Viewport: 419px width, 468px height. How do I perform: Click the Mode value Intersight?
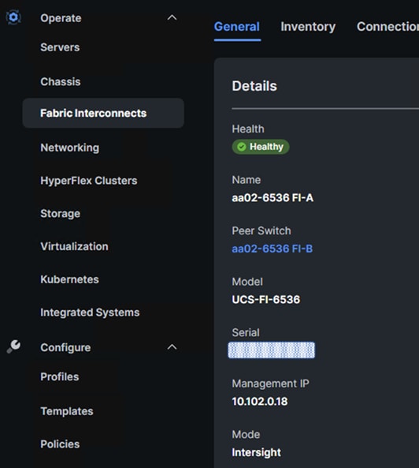point(257,452)
